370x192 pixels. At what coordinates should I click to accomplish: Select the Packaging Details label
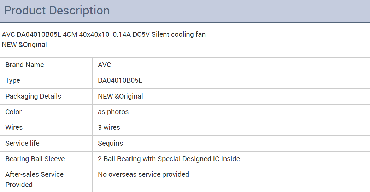click(33, 97)
